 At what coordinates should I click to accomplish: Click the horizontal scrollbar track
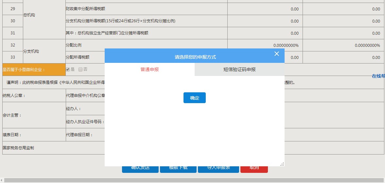pos(196,180)
